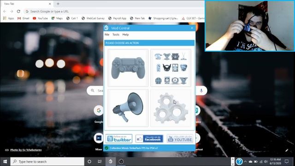Viewport: 295px width, 166px height.
Task: Click the green device status checkmark
Action: [106, 148]
